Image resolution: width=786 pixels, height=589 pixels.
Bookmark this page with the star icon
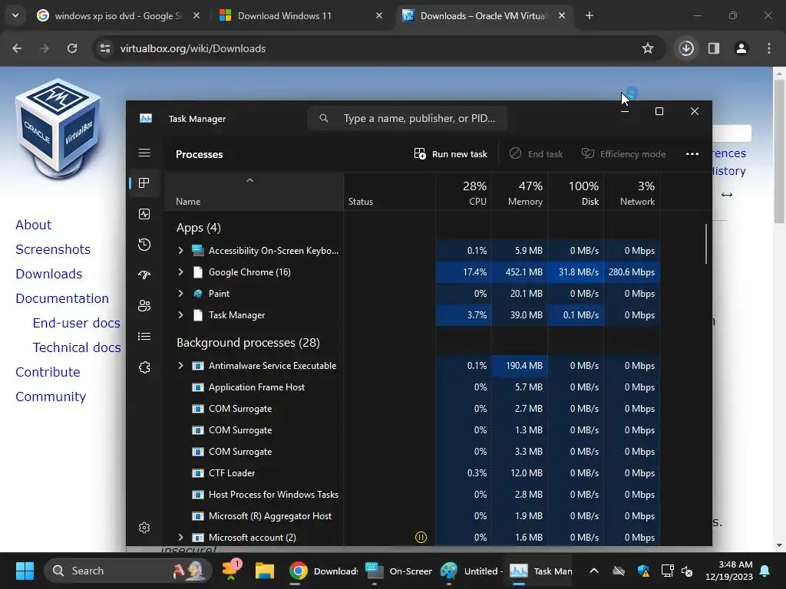pyautogui.click(x=648, y=48)
